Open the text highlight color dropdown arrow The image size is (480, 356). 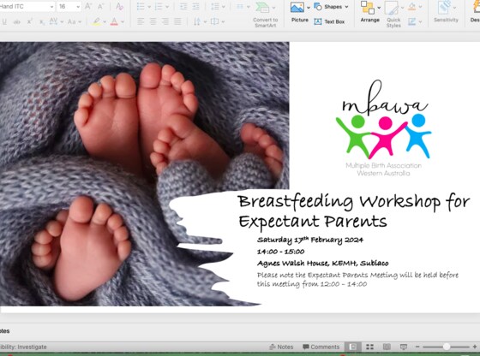(x=105, y=22)
